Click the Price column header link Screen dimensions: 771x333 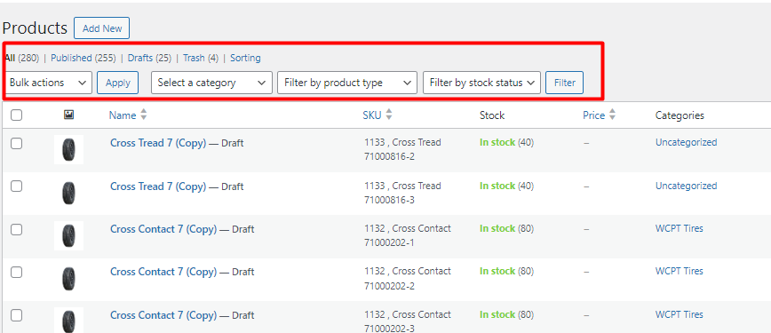pos(594,115)
